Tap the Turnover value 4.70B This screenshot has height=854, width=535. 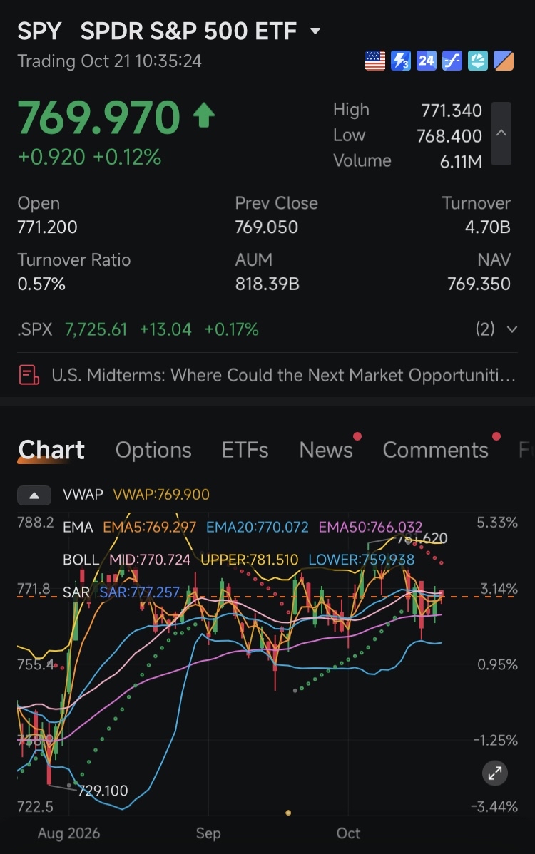tap(488, 227)
